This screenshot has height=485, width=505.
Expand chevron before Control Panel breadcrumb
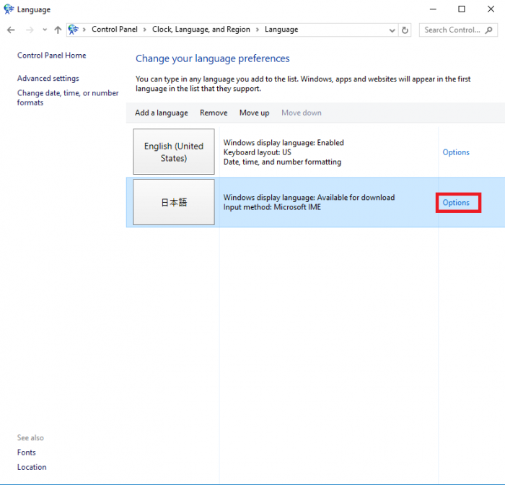[x=84, y=30]
